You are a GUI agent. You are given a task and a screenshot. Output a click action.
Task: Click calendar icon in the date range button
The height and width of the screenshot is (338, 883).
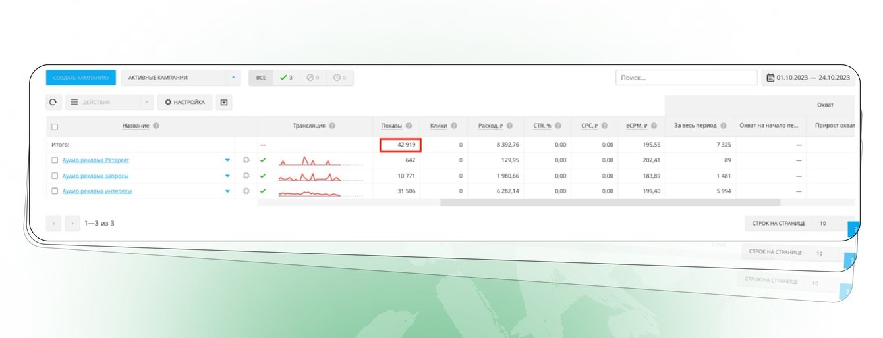coord(770,78)
